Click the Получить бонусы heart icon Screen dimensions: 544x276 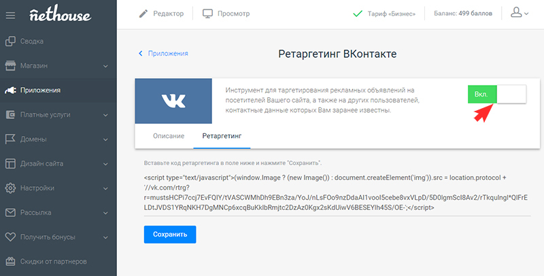click(10, 237)
